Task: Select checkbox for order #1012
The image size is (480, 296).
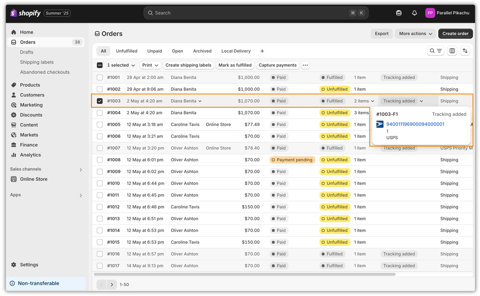Action: coord(100,207)
